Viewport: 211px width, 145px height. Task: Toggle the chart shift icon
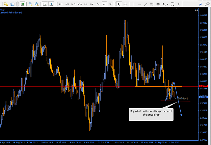coord(51,4)
